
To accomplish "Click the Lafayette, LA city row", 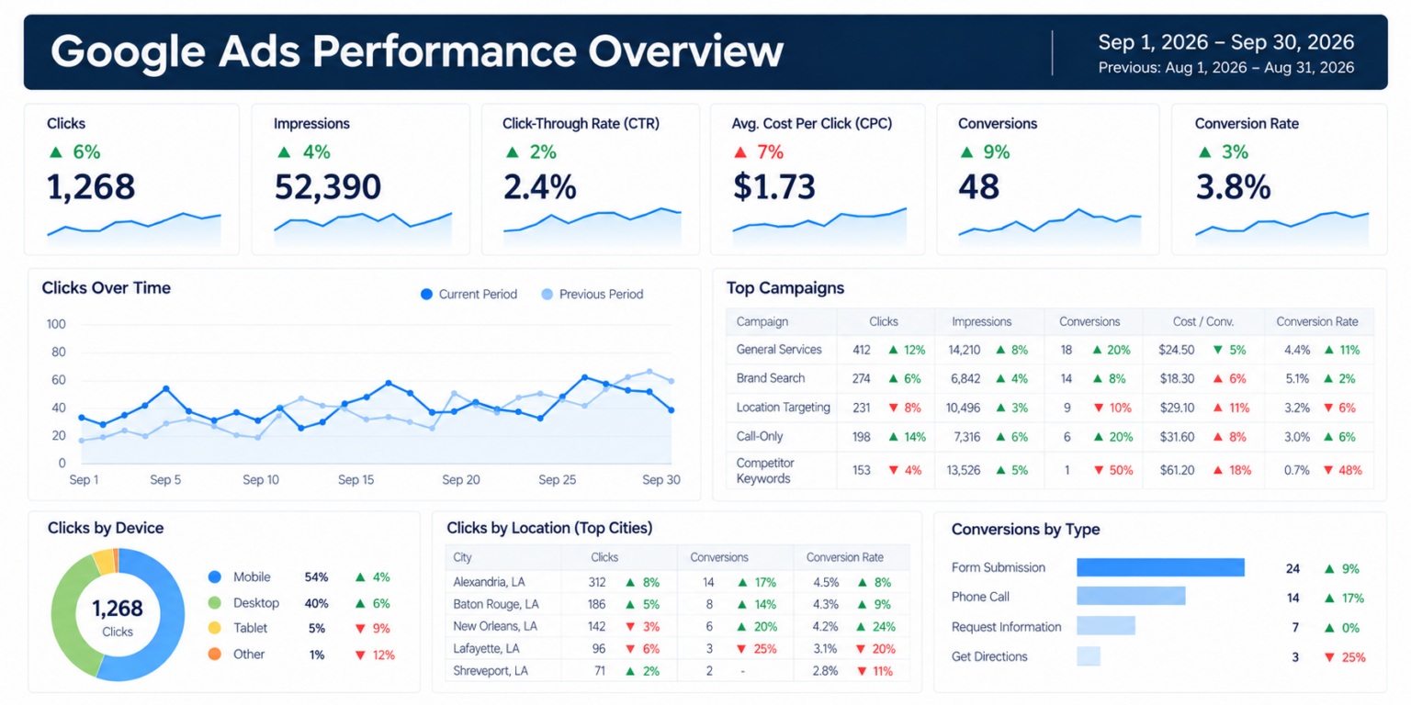I will [678, 649].
